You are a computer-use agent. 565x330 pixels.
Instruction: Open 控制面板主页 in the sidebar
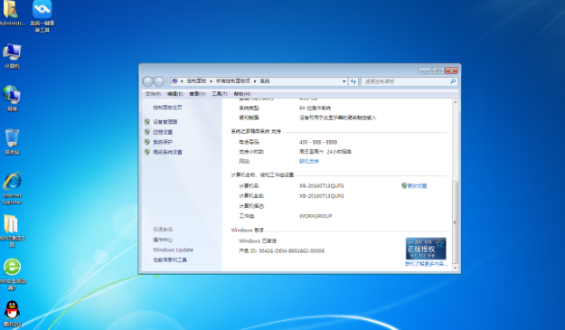click(167, 108)
